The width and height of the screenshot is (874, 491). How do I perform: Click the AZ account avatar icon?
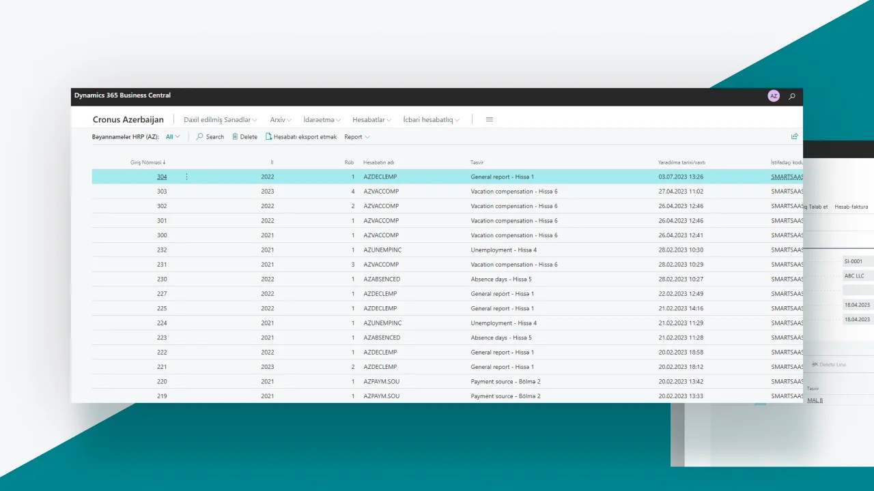[x=773, y=95]
